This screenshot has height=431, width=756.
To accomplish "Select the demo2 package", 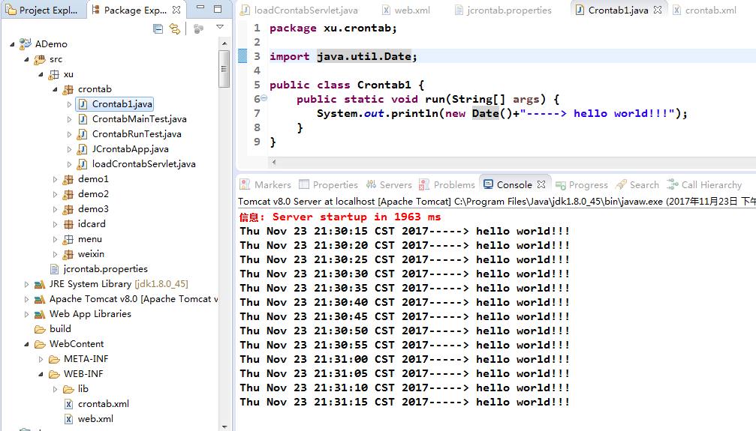I will [x=93, y=193].
